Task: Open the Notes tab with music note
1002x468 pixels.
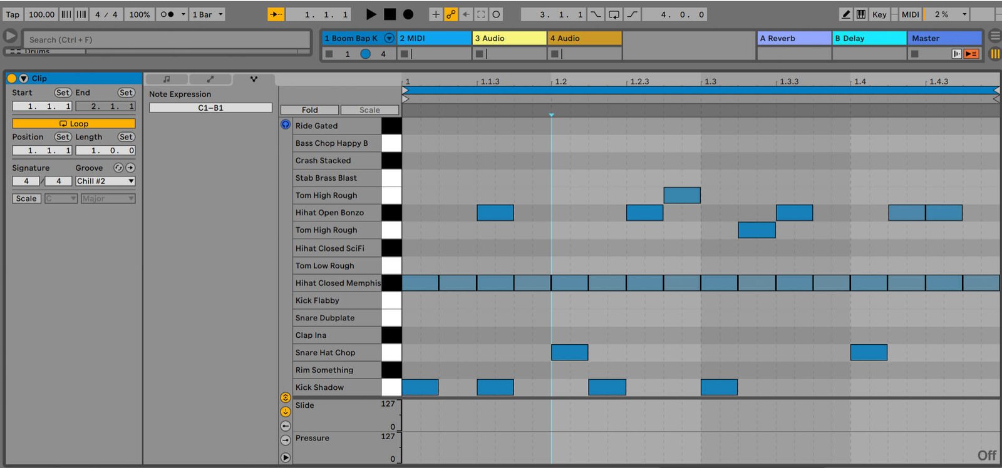Action: click(x=167, y=79)
